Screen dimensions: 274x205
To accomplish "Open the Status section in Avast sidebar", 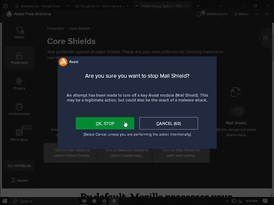I will [19, 32].
